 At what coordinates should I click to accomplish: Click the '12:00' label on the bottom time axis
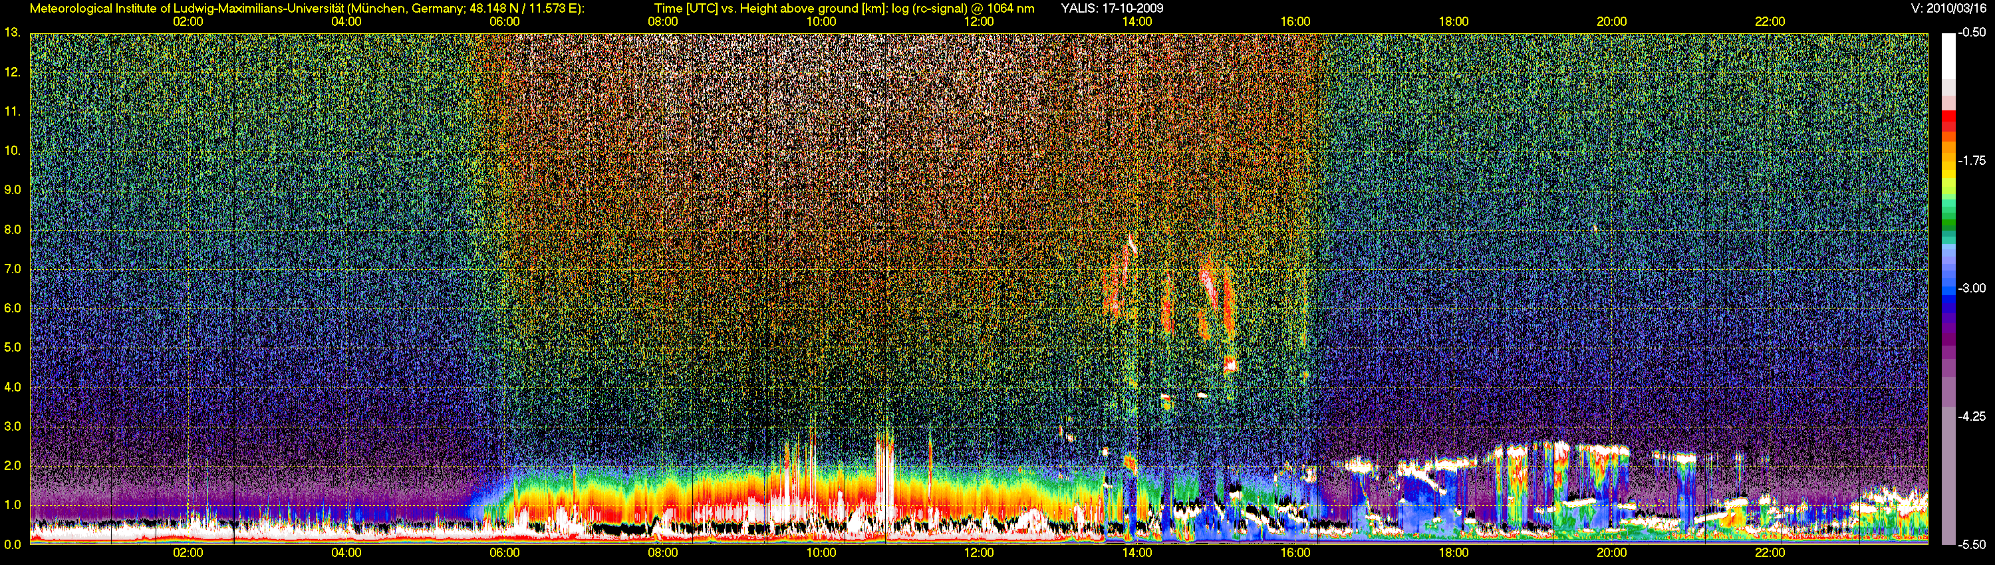click(x=979, y=554)
